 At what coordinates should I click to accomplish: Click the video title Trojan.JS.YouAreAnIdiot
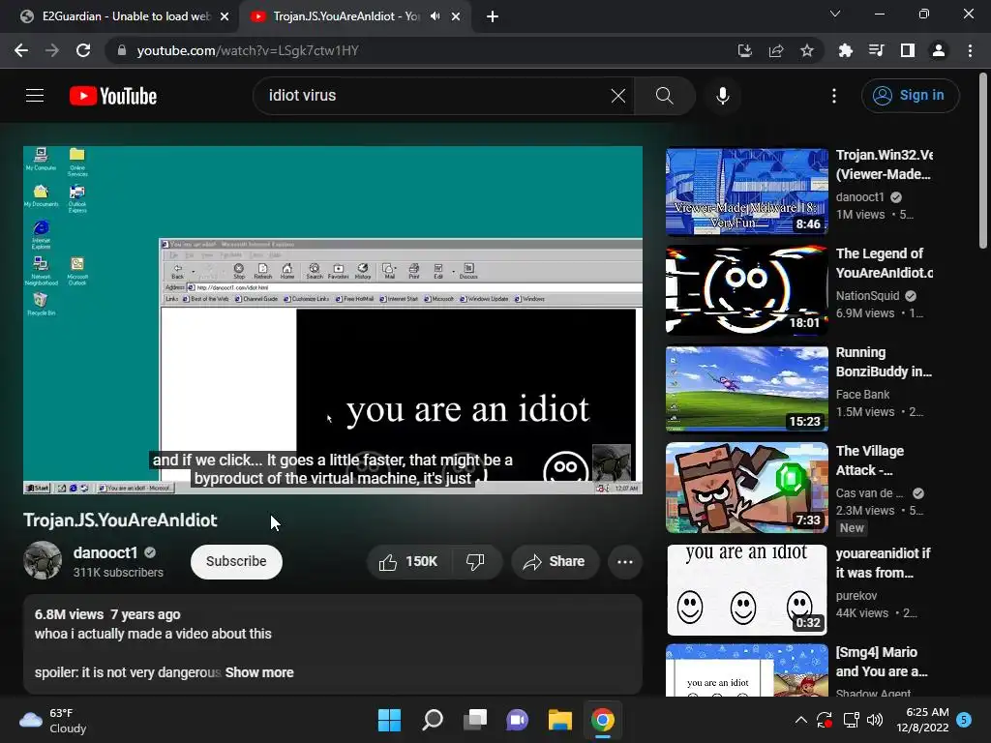(x=120, y=520)
